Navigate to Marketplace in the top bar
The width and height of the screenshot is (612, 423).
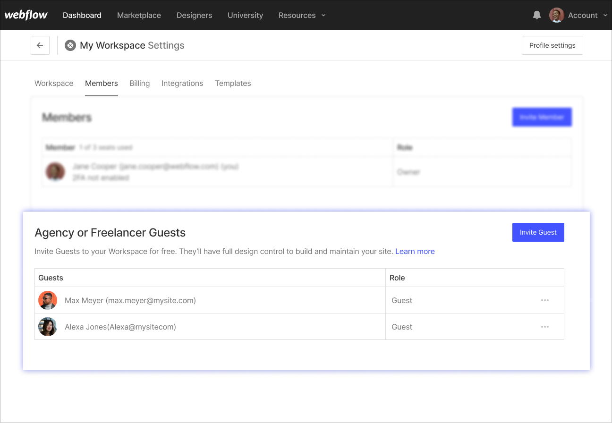point(139,15)
